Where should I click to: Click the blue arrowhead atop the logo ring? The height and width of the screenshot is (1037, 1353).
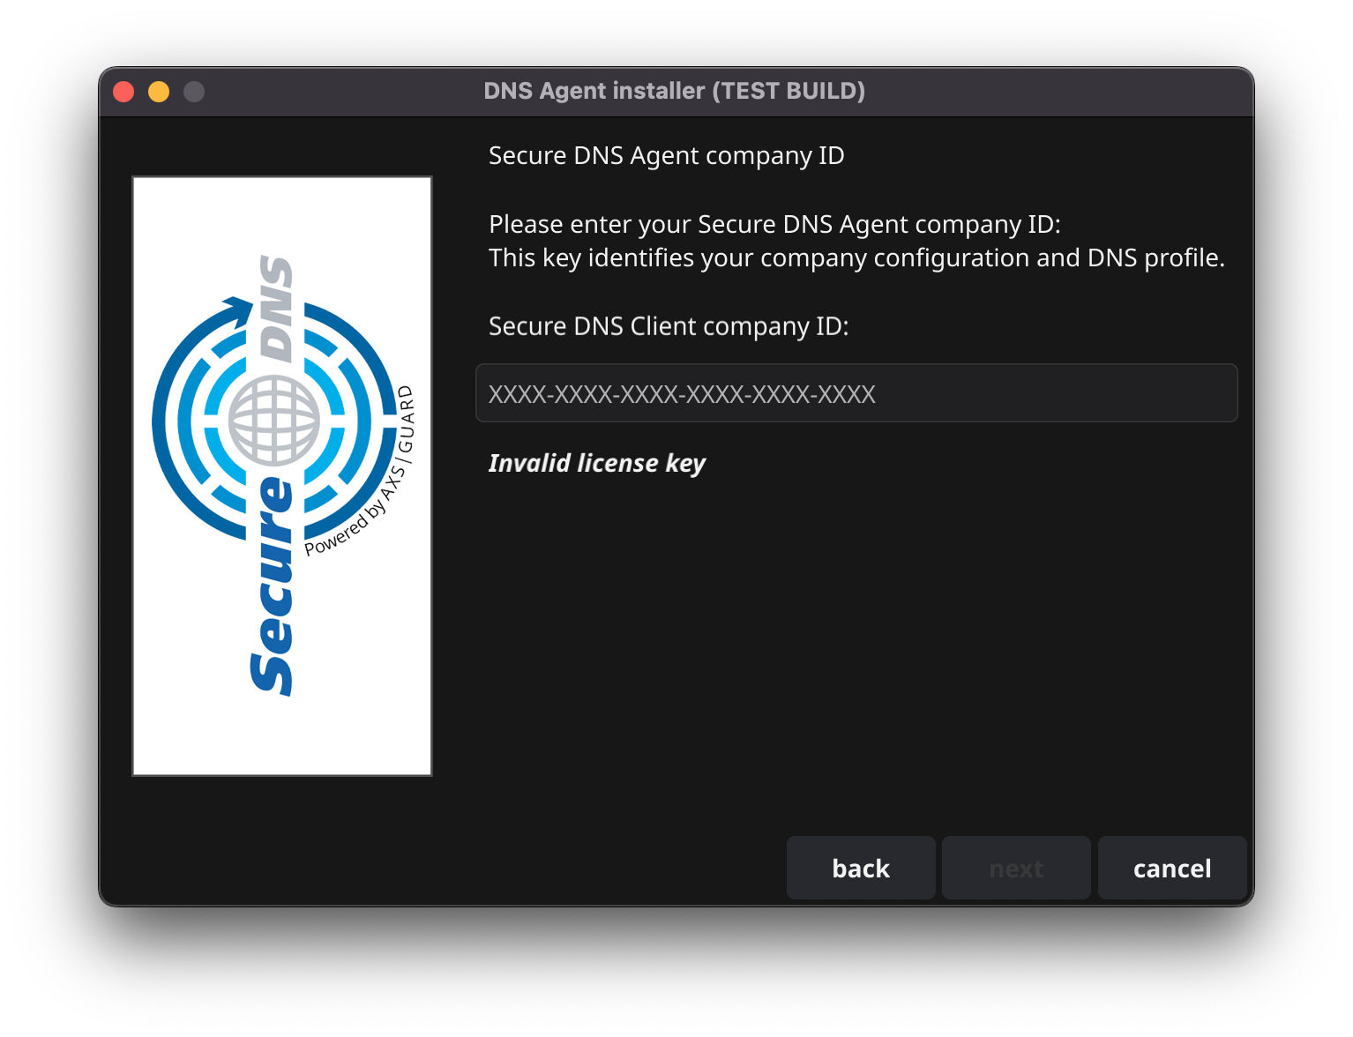pos(236,310)
